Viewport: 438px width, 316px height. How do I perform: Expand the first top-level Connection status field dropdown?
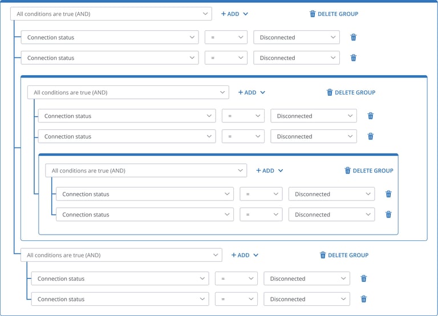pos(109,37)
